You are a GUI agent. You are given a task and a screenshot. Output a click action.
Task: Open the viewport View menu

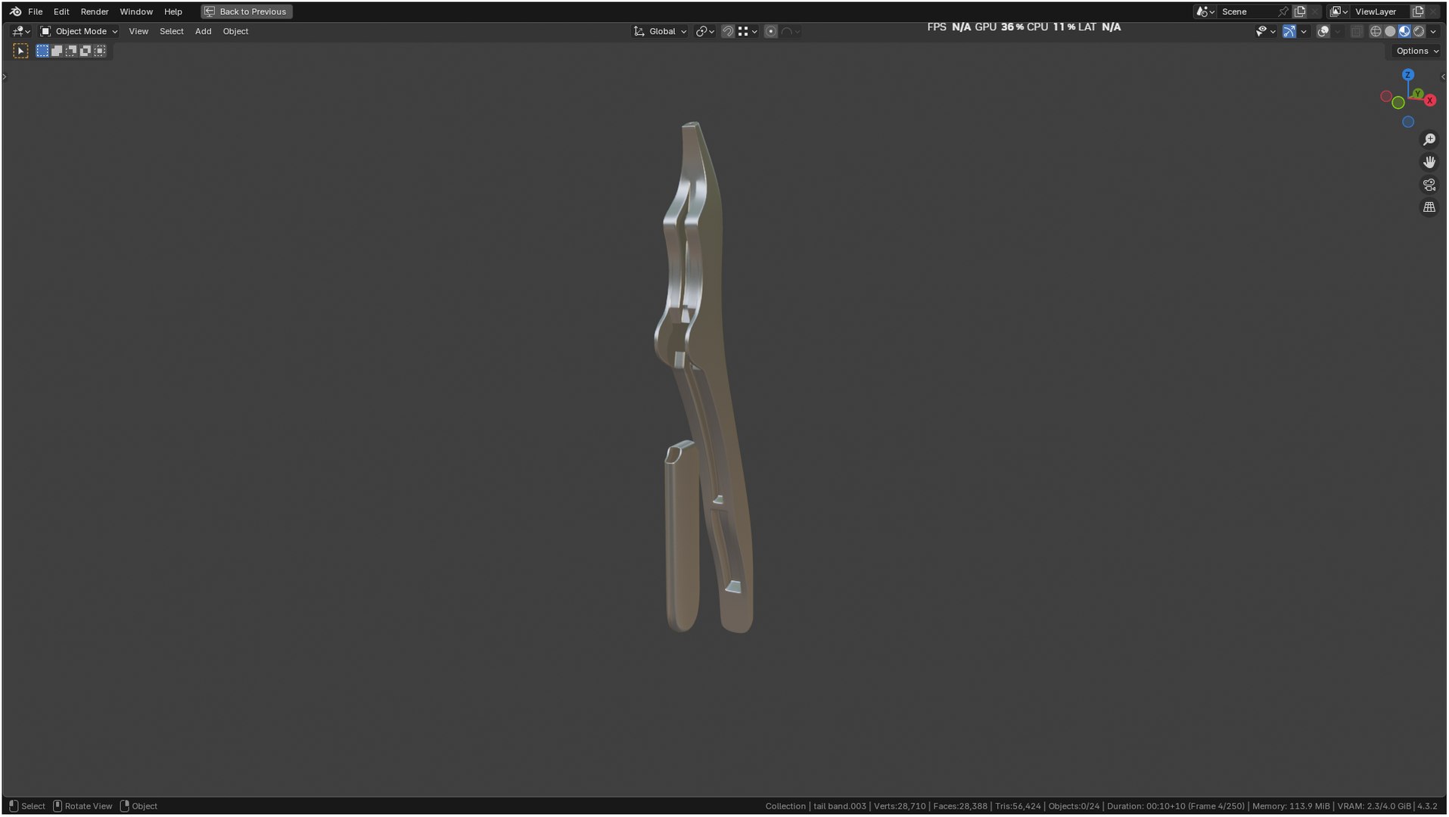(x=138, y=31)
